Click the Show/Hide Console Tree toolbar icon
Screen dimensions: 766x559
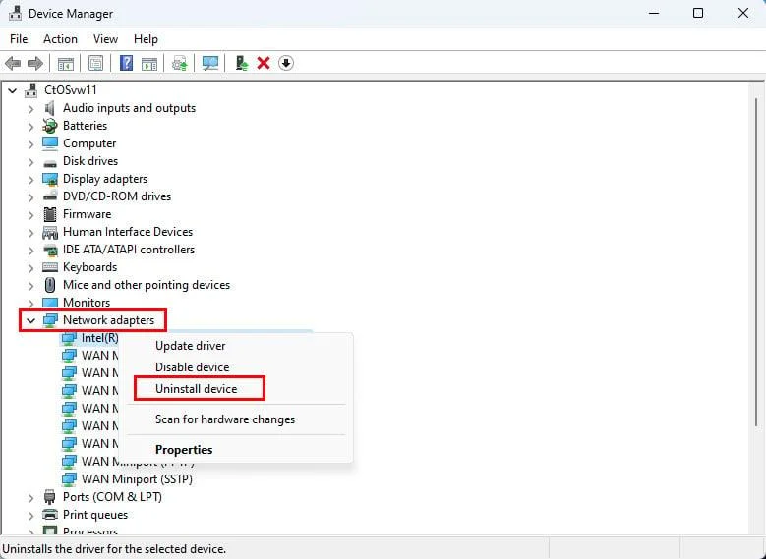pyautogui.click(x=65, y=63)
